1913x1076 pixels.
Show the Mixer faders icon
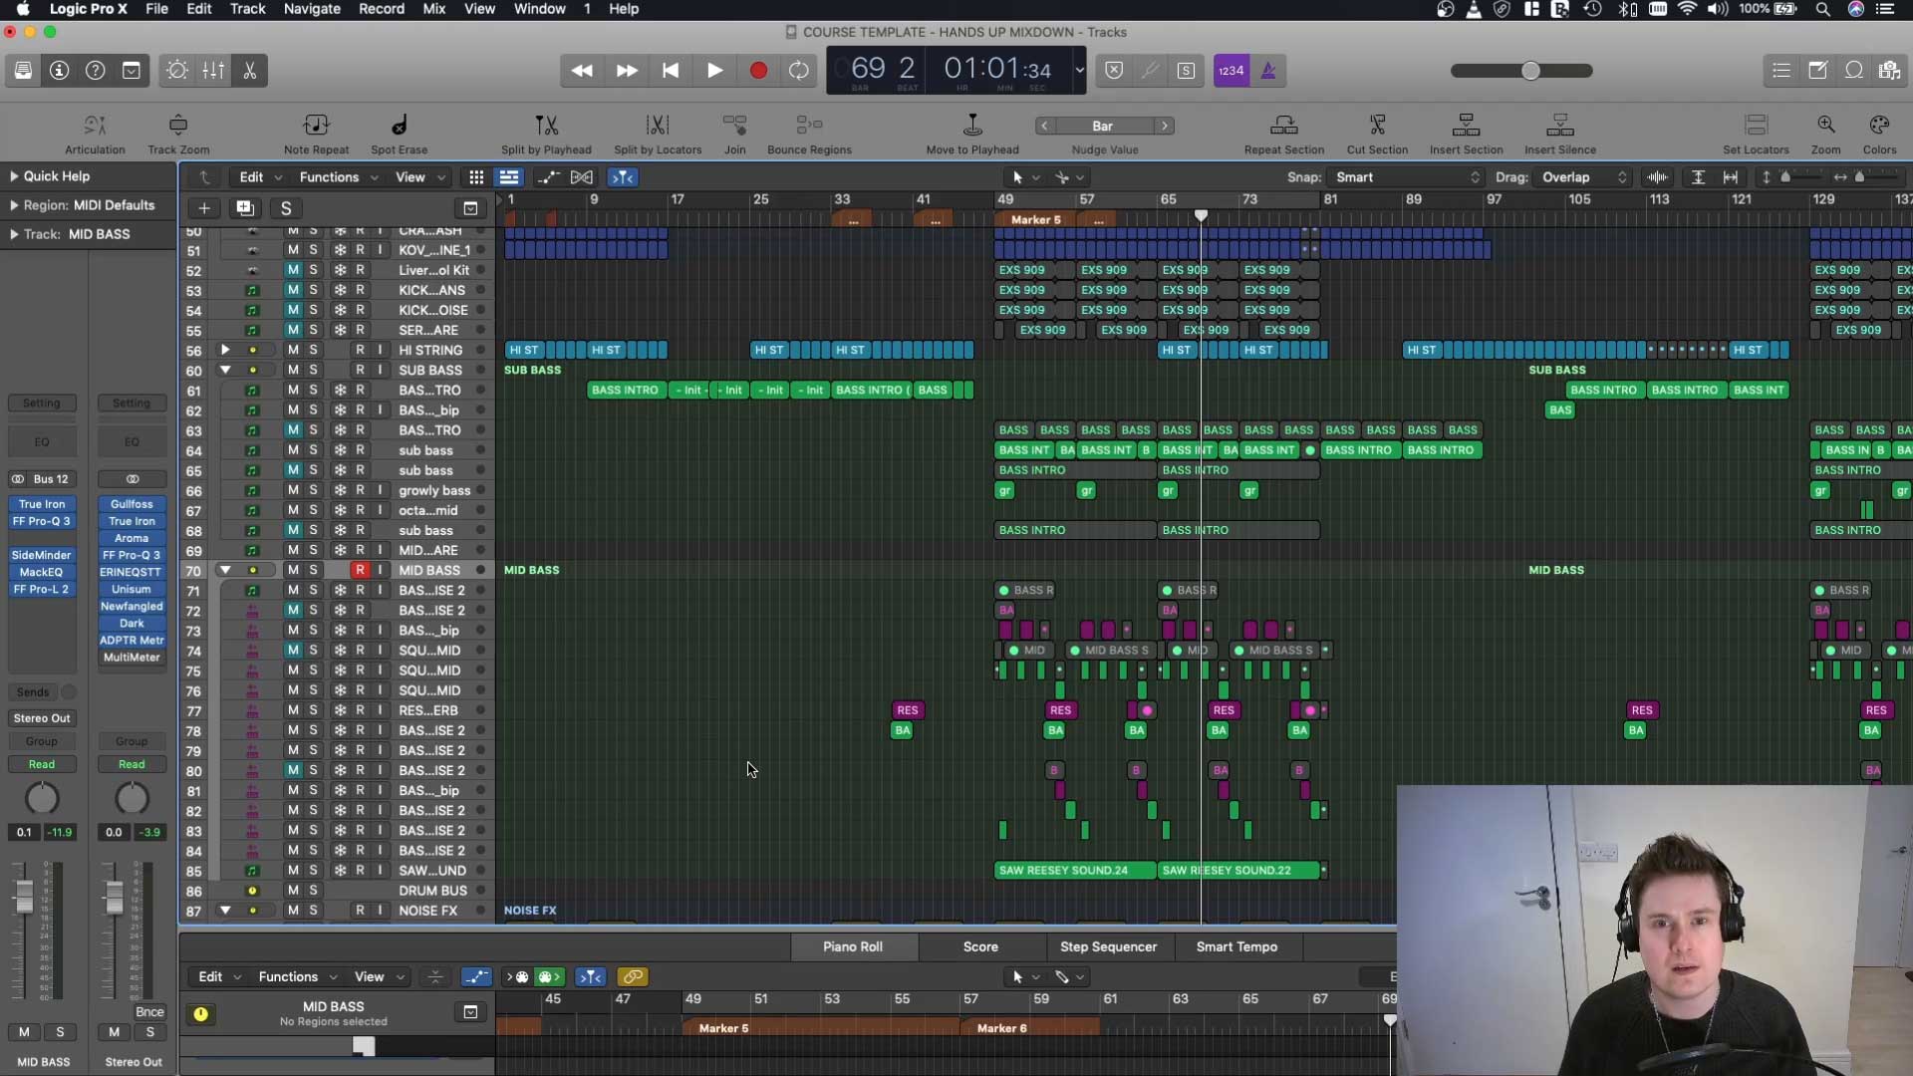pyautogui.click(x=213, y=71)
